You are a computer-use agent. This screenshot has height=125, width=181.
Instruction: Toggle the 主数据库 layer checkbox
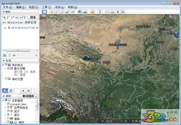[6, 100]
